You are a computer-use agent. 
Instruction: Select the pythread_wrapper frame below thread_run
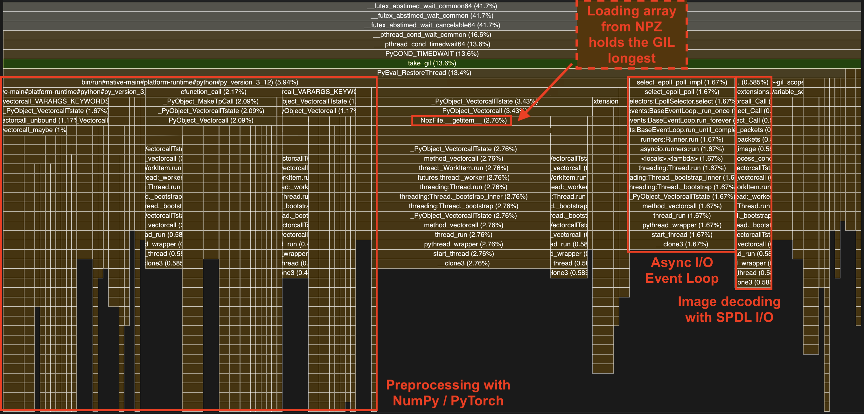tap(461, 244)
